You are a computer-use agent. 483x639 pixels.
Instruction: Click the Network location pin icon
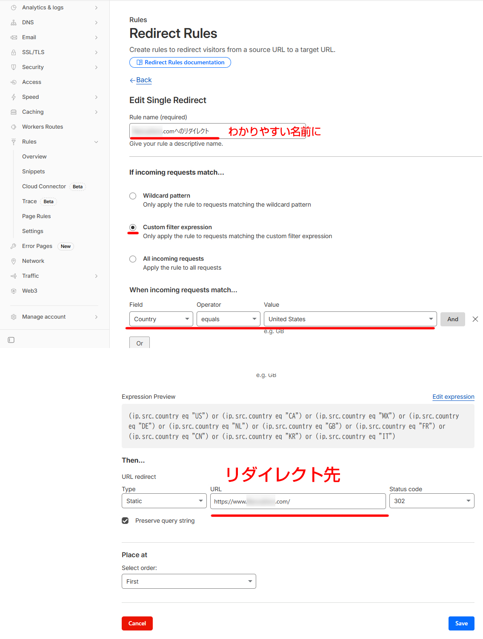[x=14, y=261]
